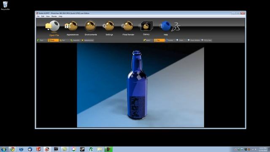The height and width of the screenshot is (152, 270).
Task: Select Appearances selection mode
Action: point(88,41)
